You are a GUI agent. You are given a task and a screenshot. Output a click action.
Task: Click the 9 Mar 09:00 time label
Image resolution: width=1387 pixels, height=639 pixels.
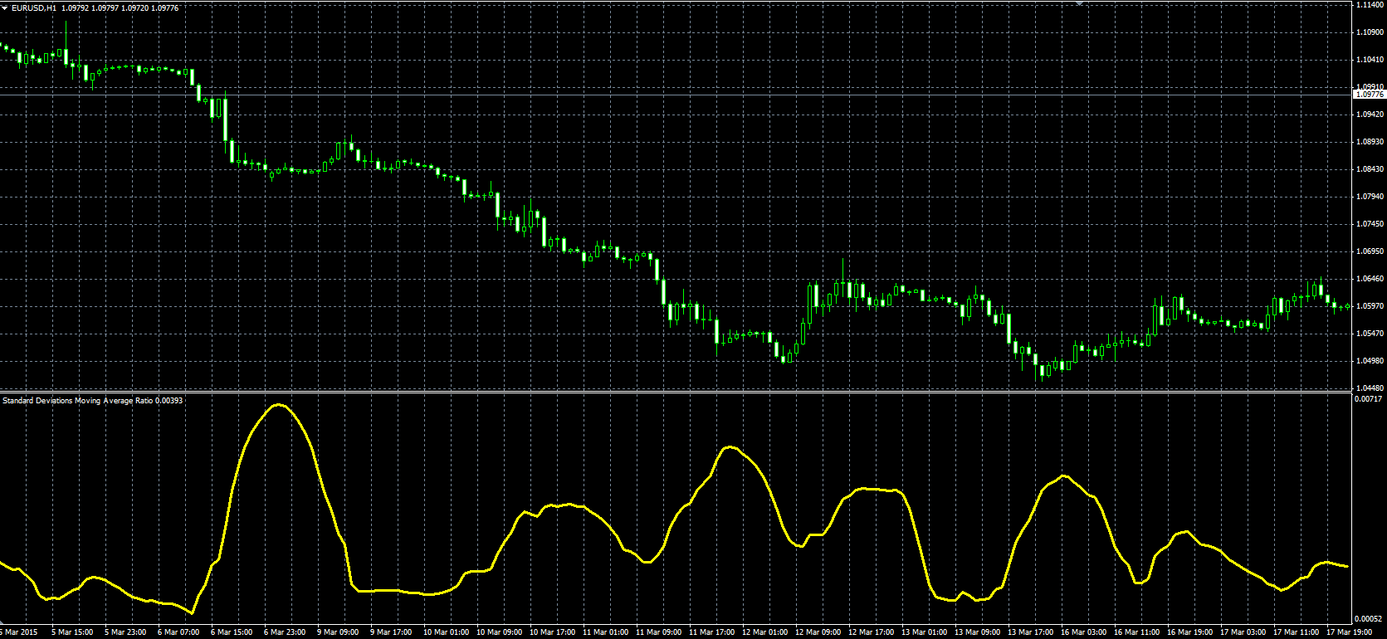point(338,632)
